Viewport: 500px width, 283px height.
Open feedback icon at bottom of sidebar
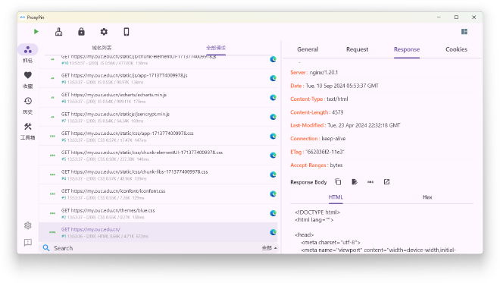[x=28, y=243]
